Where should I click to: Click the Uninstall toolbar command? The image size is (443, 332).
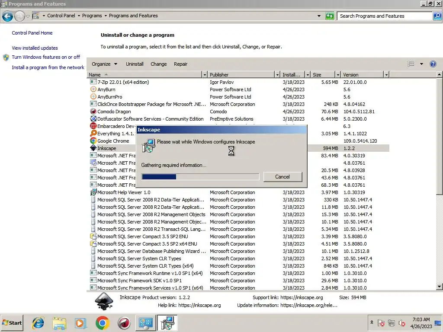(135, 64)
